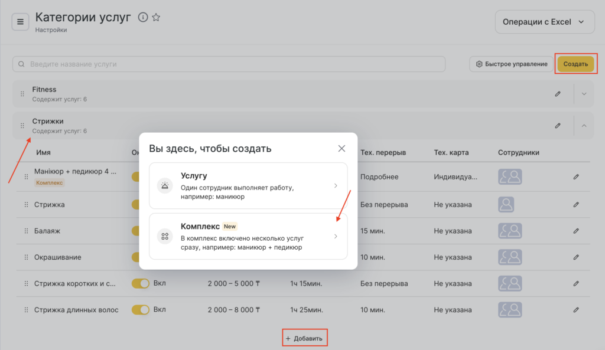Open the hamburger sidebar menu
Screen dimensions: 605x350
pyautogui.click(x=20, y=22)
